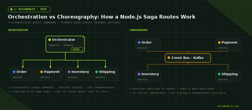Click the line 'services subscribe to events'
The height and width of the screenshot is (110, 252).
pos(172,89)
